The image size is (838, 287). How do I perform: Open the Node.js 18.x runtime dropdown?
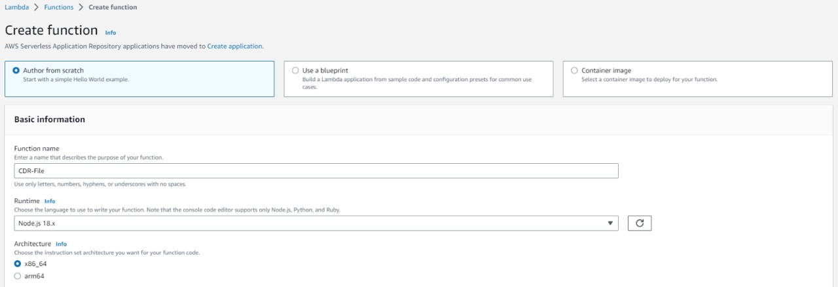(x=316, y=223)
